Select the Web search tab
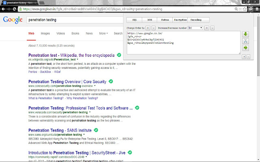The image size is (260, 162). (31, 33)
